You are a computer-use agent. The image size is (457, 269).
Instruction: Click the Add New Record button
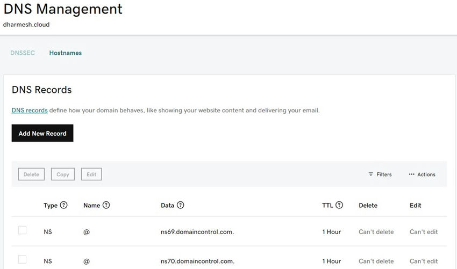coord(42,133)
